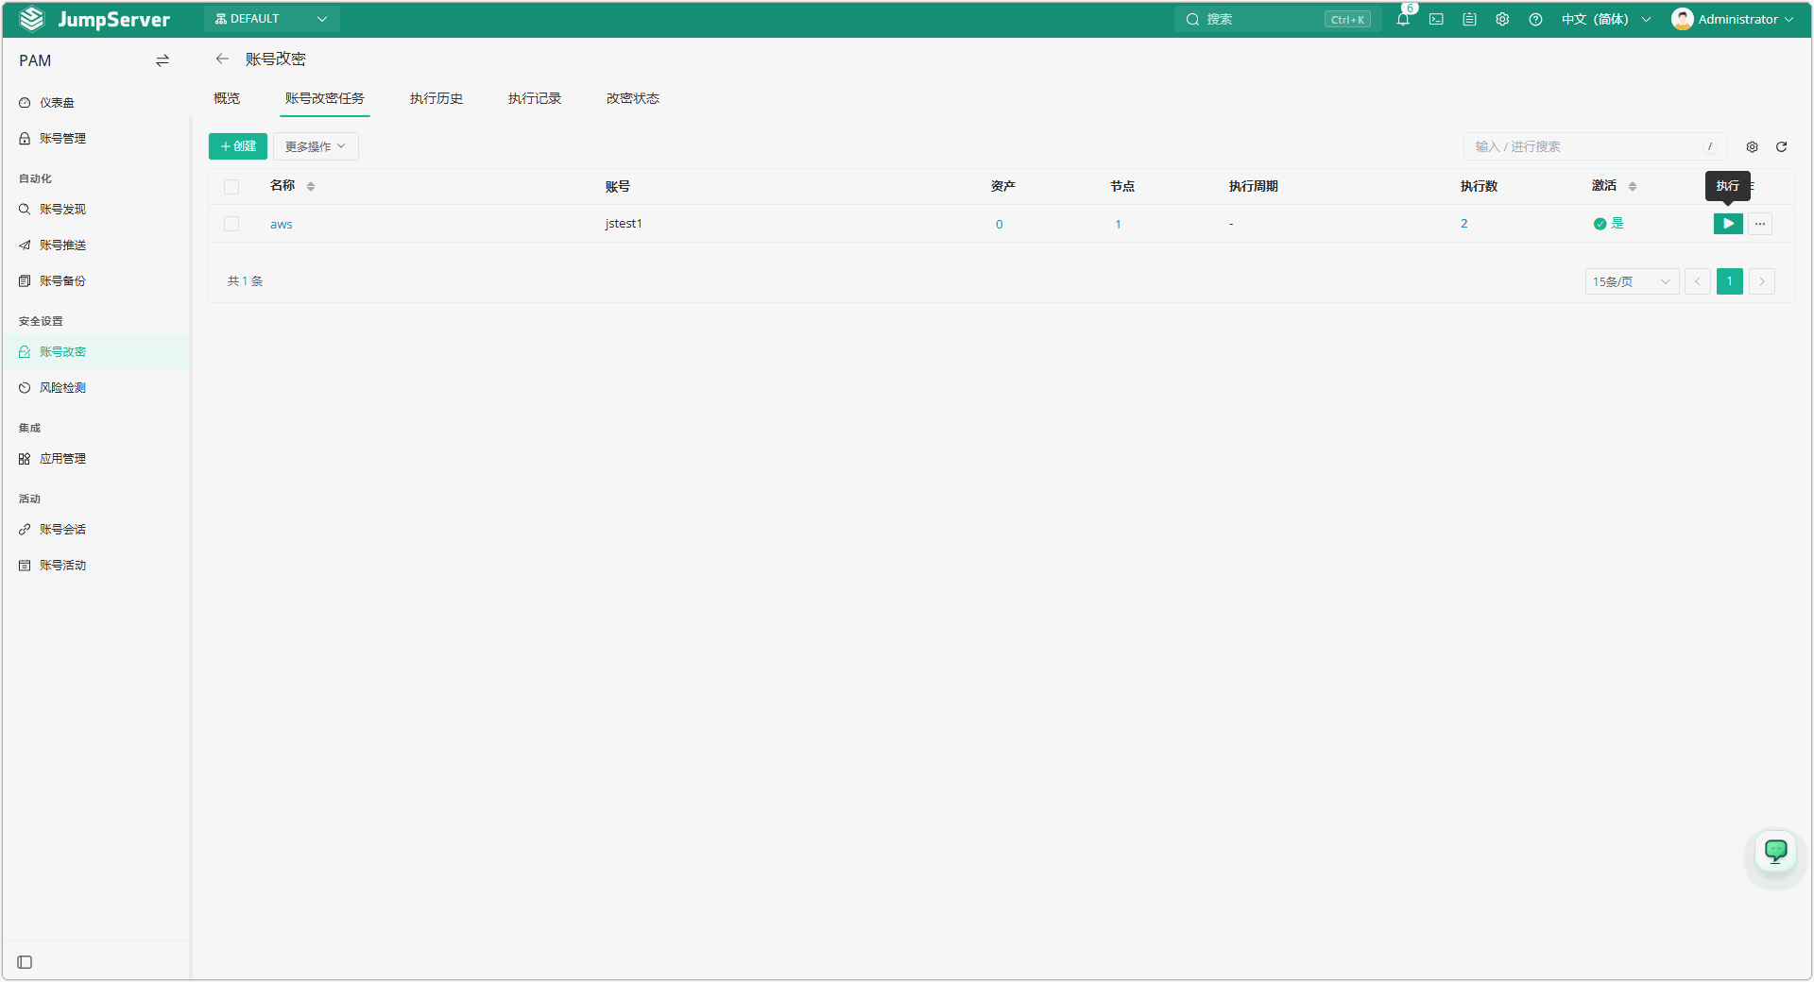Check the aws row checkbox
Image resolution: width=1814 pixels, height=982 pixels.
[x=231, y=224]
